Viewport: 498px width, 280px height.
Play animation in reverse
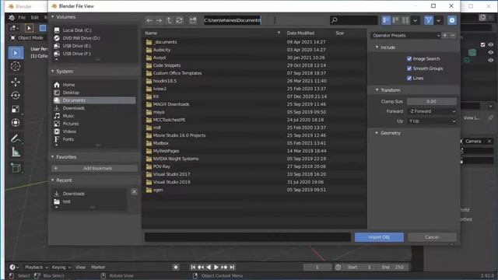(x=209, y=268)
